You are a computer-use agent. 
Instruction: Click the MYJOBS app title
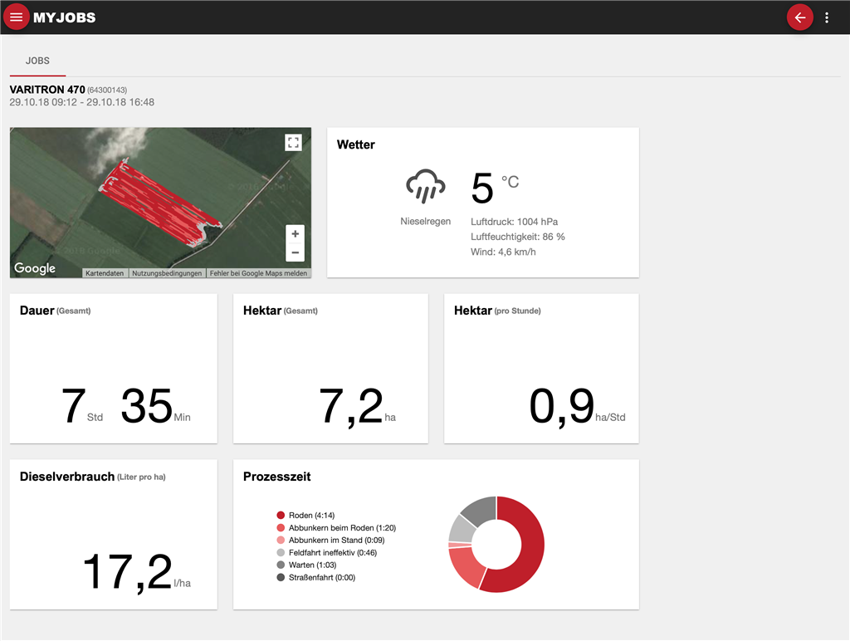pyautogui.click(x=65, y=17)
